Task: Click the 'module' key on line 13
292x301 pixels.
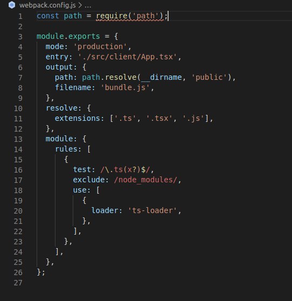Action: click(x=59, y=139)
